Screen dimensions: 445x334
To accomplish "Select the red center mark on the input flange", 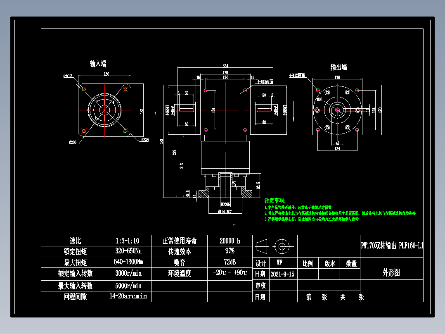I will 105,110.
